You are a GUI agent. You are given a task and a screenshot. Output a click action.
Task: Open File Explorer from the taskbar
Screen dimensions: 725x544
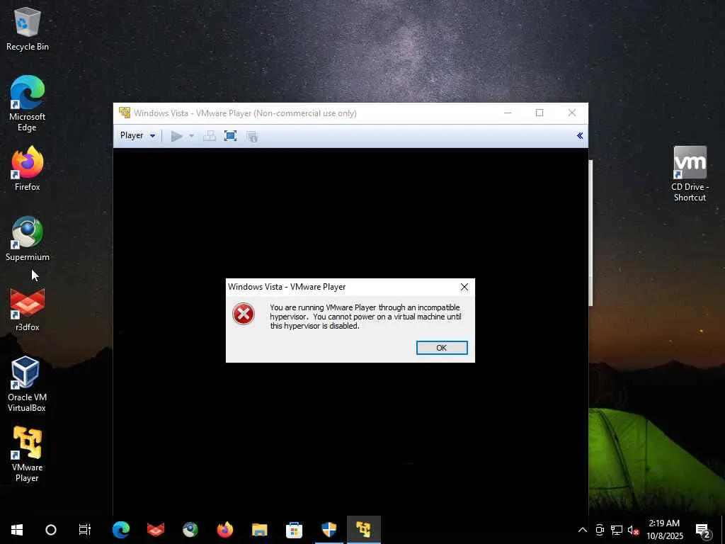coord(260,530)
